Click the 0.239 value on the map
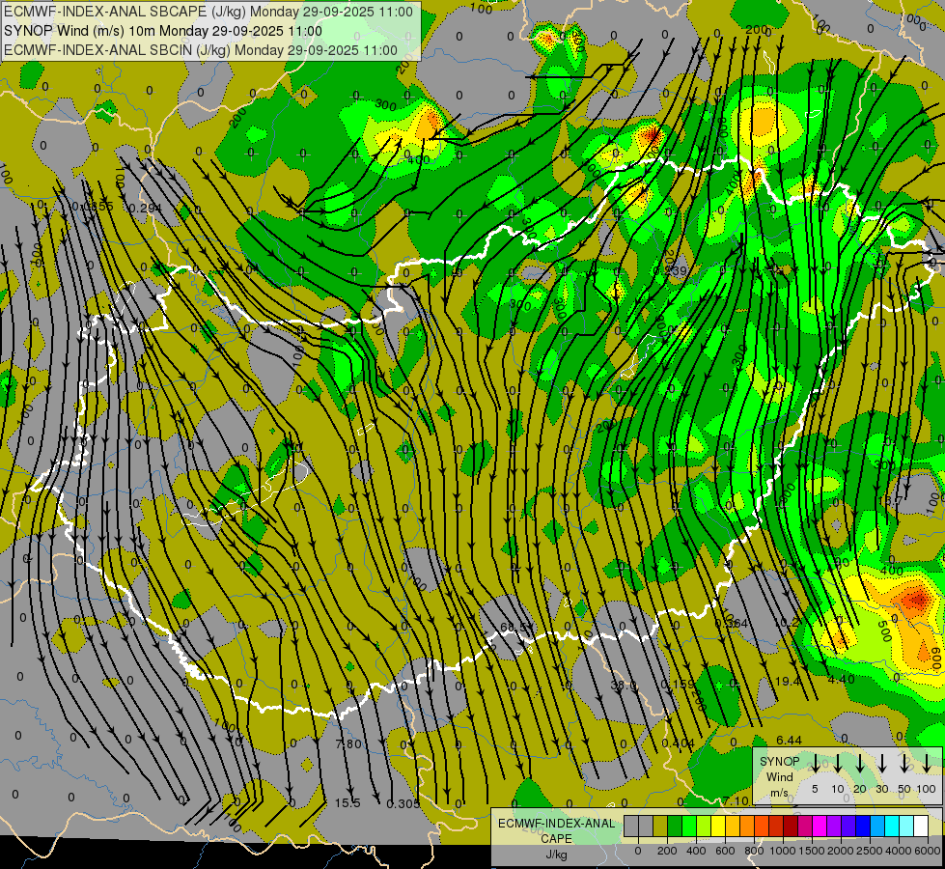 pos(670,270)
